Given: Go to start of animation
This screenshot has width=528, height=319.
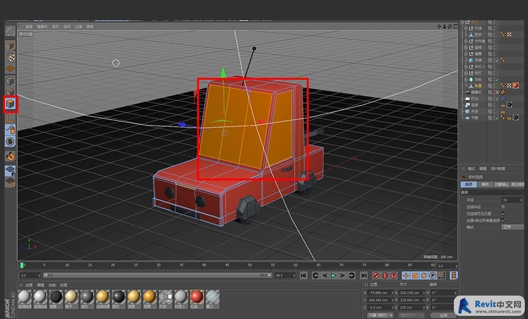Looking at the screenshot, I should point(304,275).
